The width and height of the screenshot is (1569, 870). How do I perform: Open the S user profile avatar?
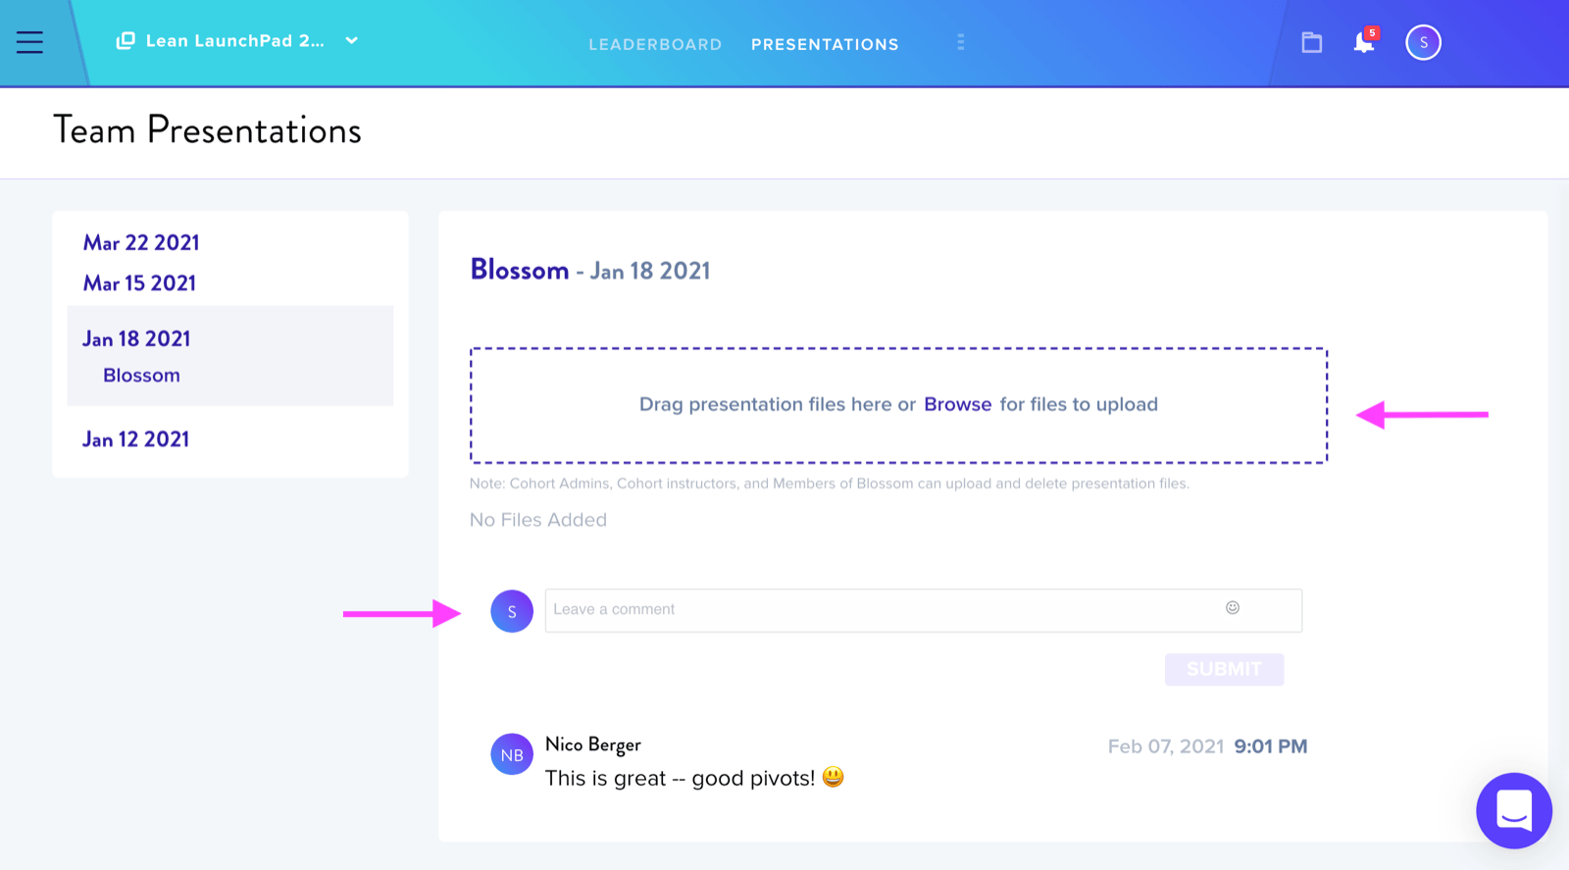[x=1423, y=42]
